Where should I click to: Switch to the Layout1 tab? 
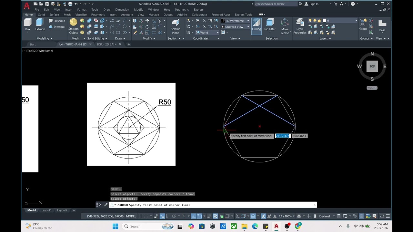46,210
